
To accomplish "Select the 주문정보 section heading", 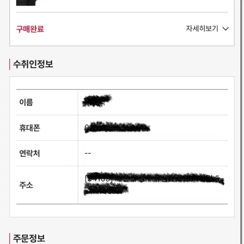I will 29,238.
